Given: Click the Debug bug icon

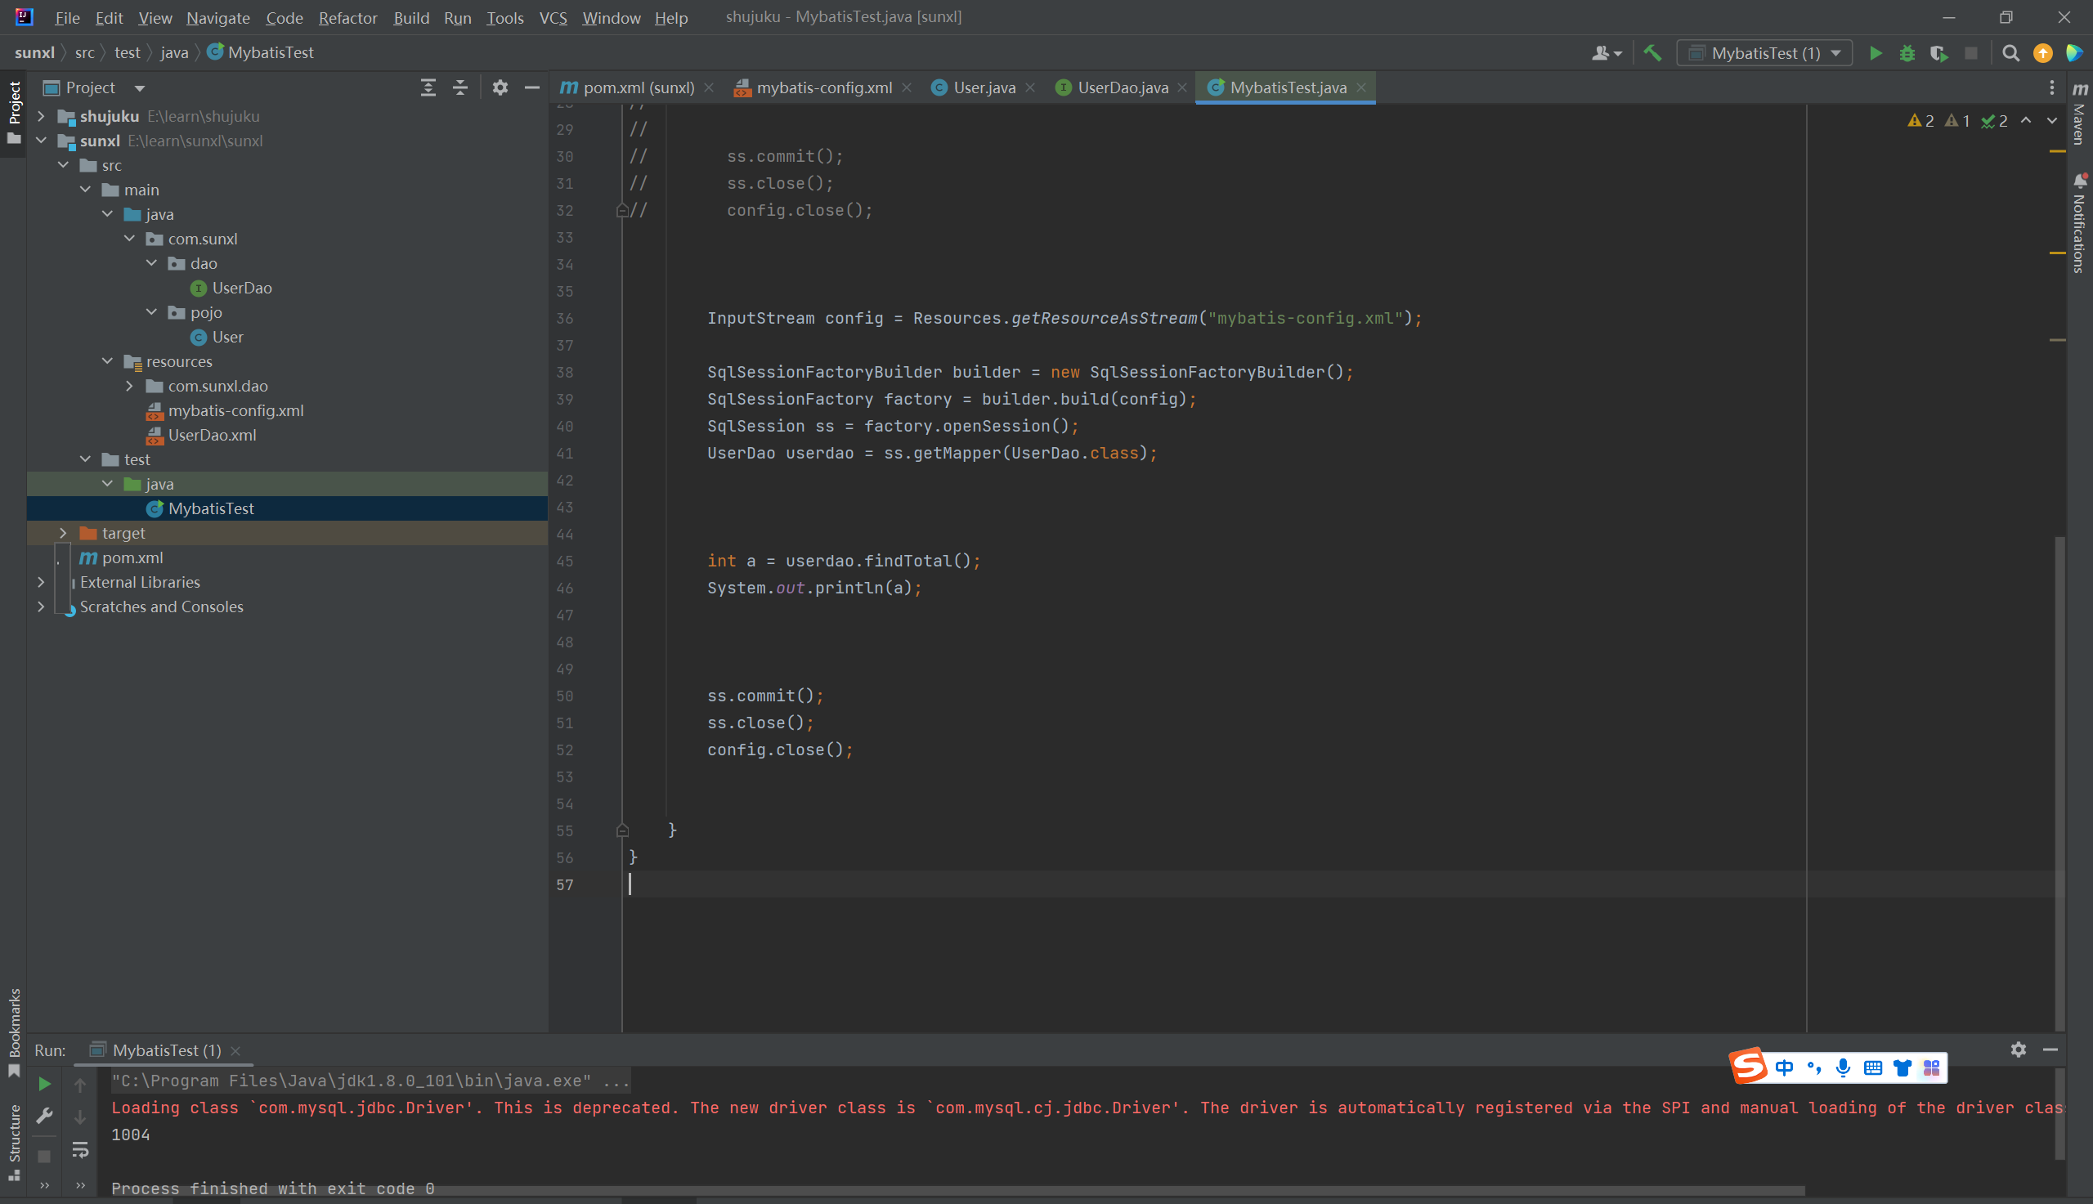Looking at the screenshot, I should pos(1907,54).
